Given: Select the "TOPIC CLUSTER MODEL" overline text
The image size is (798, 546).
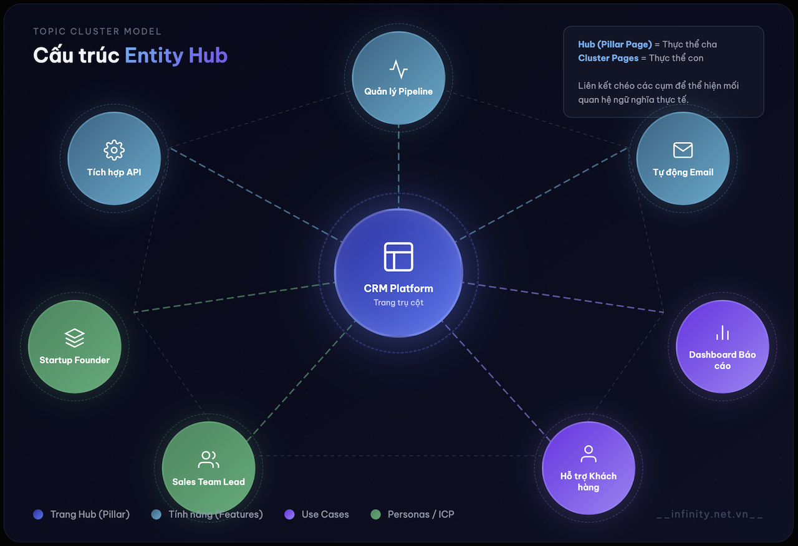Looking at the screenshot, I should (x=97, y=31).
